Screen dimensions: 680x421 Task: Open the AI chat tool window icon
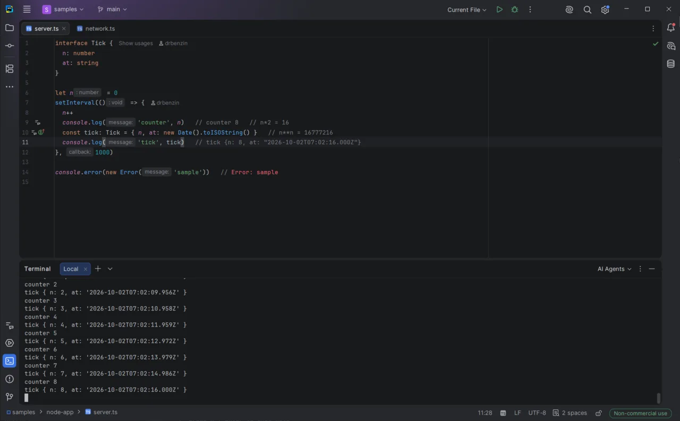pos(671,46)
